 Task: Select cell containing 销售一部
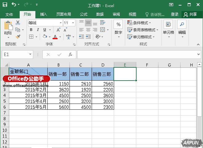click(x=59, y=74)
